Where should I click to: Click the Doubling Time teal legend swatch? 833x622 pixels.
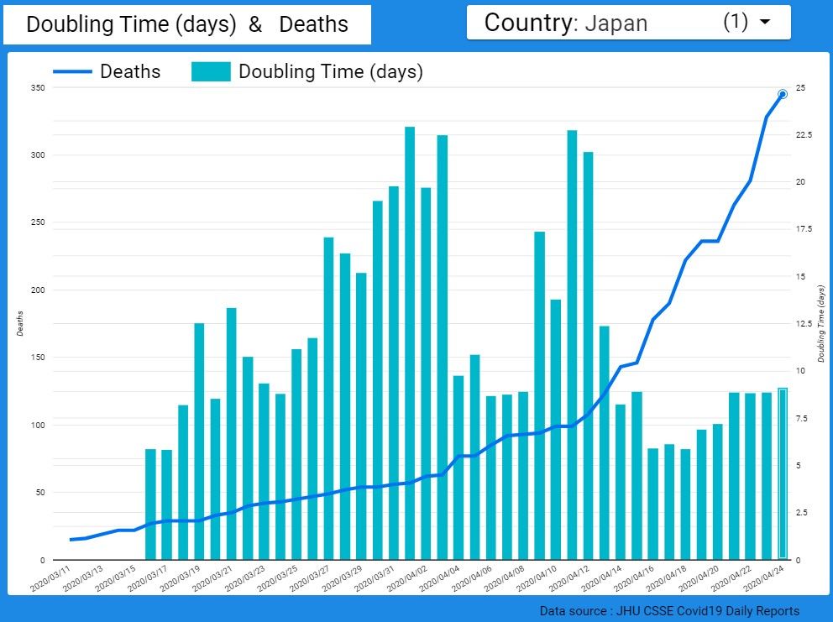211,71
